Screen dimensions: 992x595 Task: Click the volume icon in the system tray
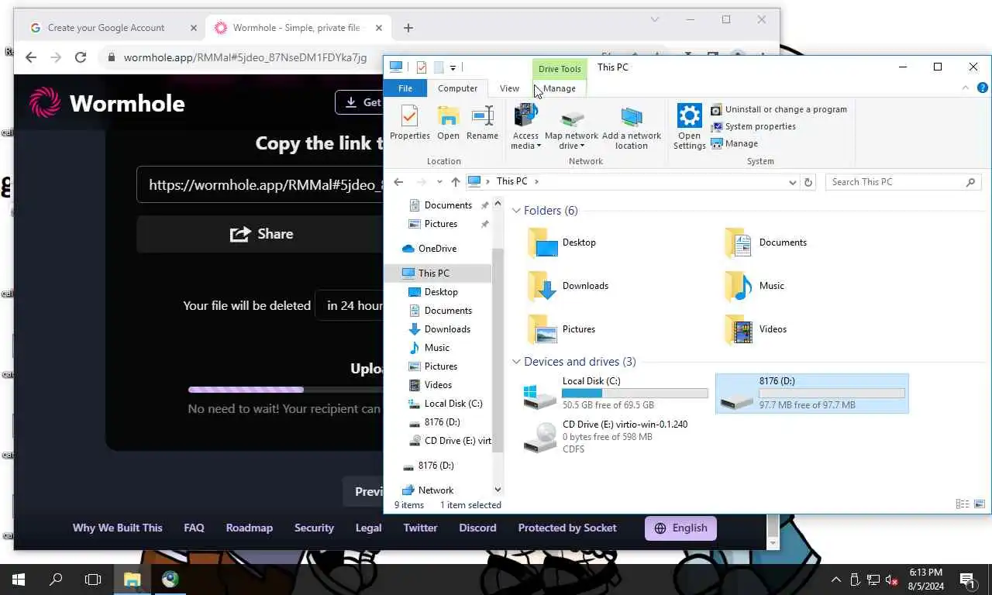pos(891,580)
